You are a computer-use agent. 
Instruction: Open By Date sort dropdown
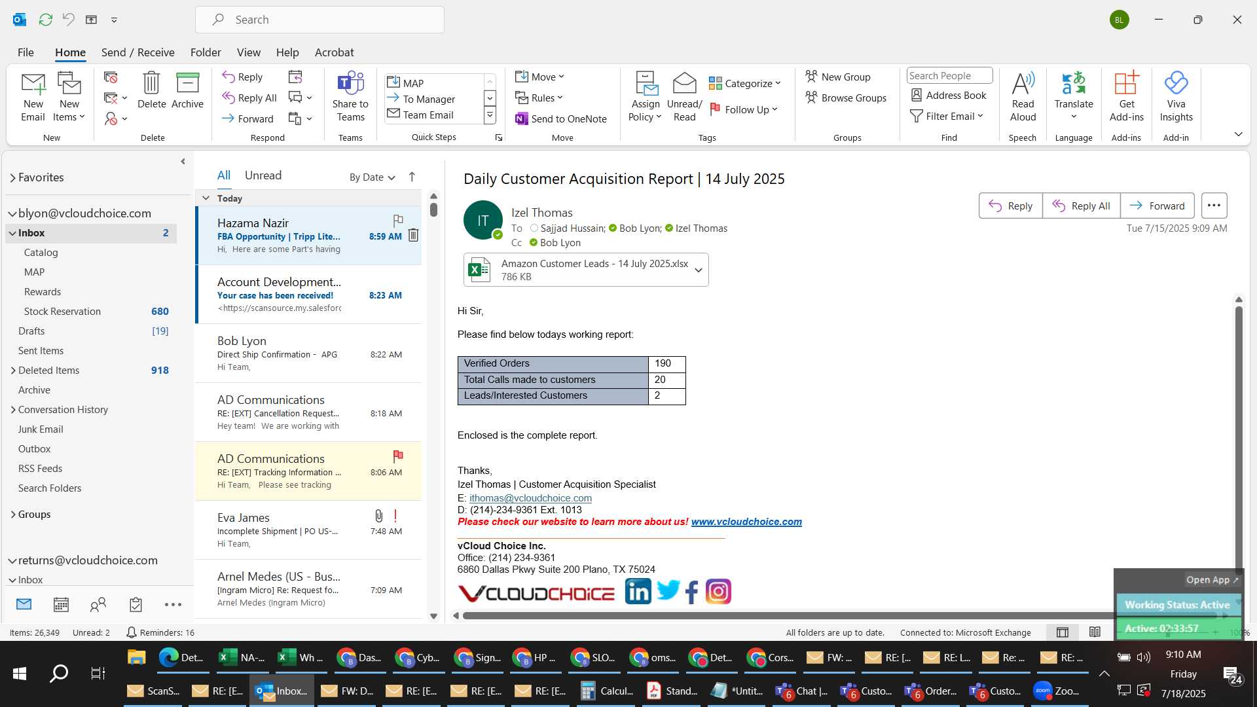click(x=372, y=177)
